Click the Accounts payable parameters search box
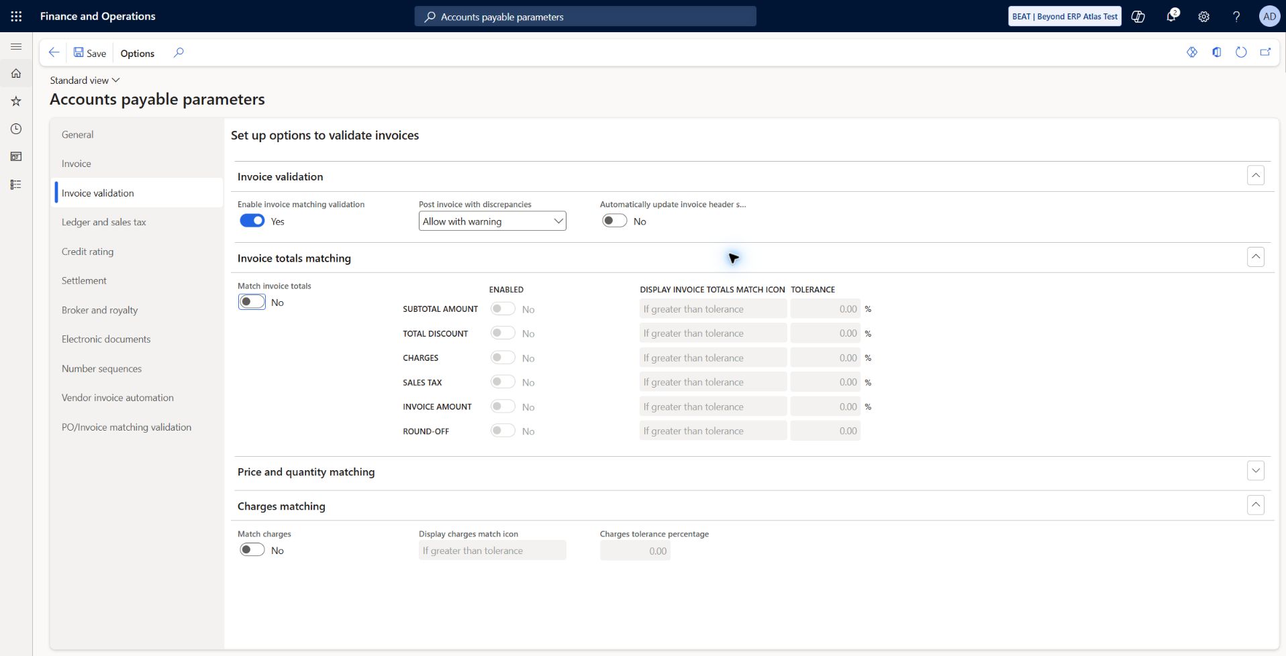The width and height of the screenshot is (1286, 656). pos(585,17)
